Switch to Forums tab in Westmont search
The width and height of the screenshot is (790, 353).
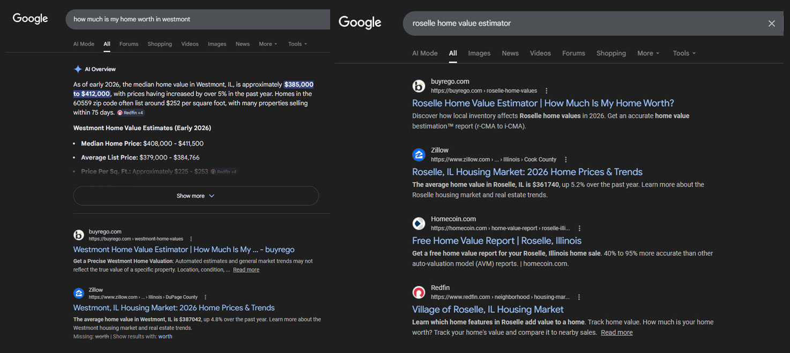point(129,44)
